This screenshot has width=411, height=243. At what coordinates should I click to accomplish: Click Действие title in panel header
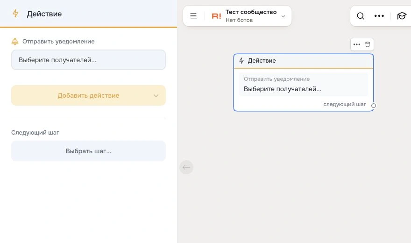point(44,14)
